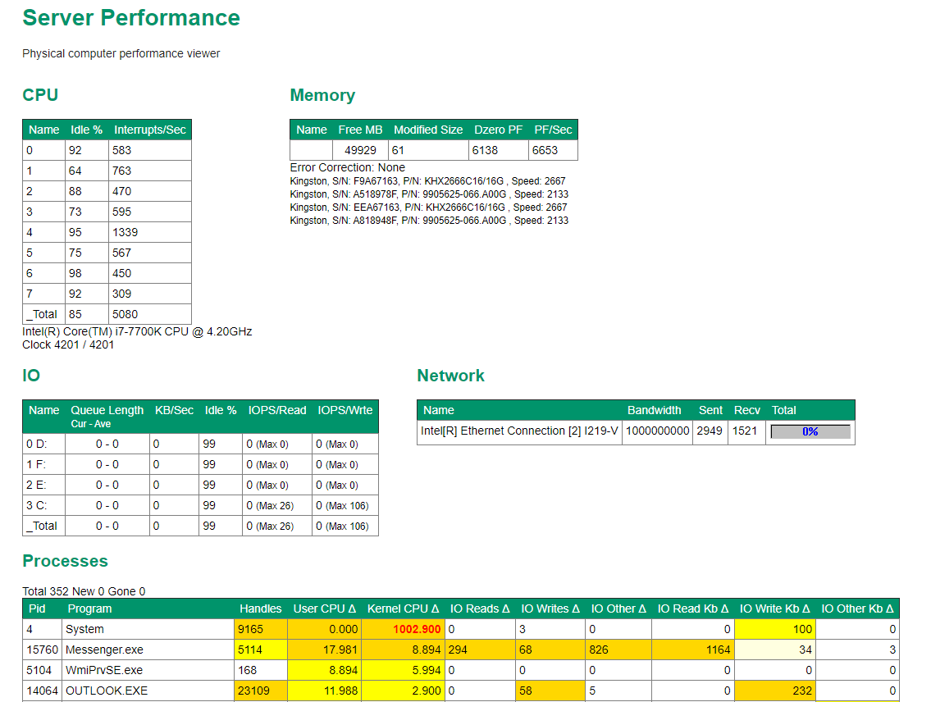Click the 3 C: drive row in IO table

coord(36,505)
